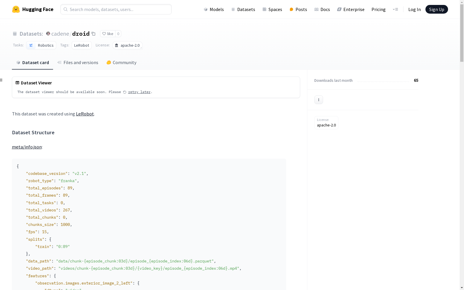
Task: Click the apache-2.0 license tag
Action: point(127,45)
